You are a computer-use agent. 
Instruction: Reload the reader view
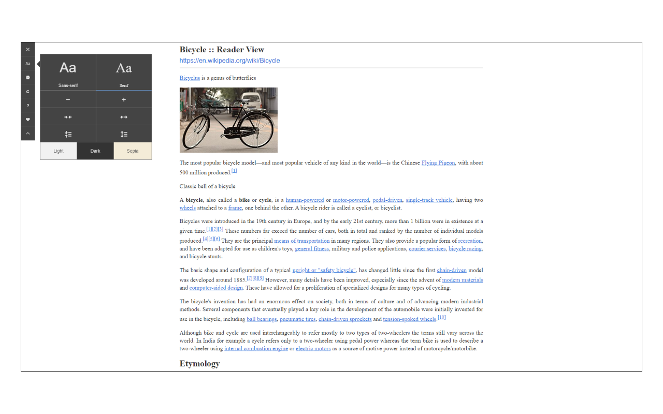[27, 91]
